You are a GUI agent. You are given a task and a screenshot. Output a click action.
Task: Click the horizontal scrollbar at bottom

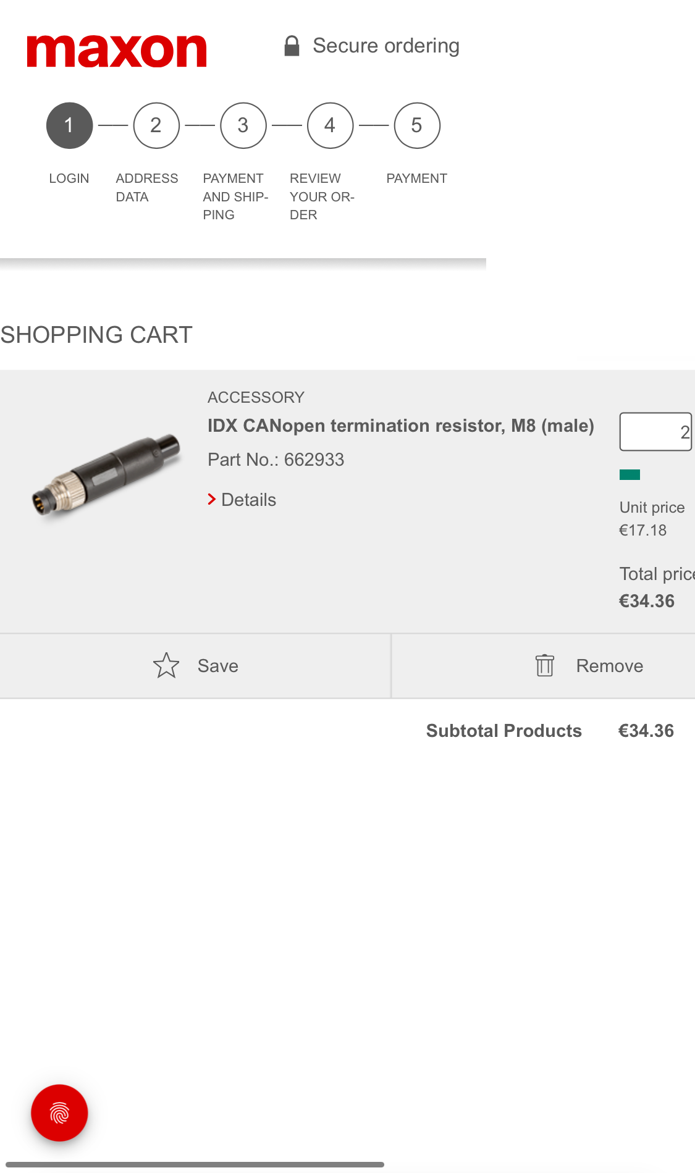(x=195, y=1164)
